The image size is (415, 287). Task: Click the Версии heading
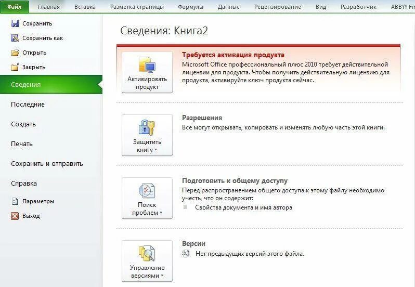pos(193,244)
